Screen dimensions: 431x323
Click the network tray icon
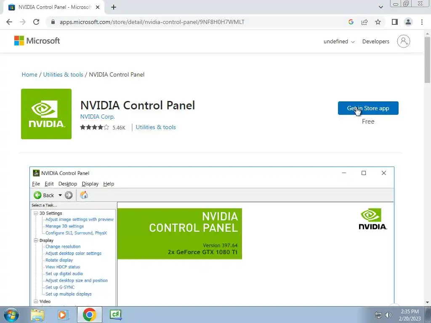click(x=378, y=315)
